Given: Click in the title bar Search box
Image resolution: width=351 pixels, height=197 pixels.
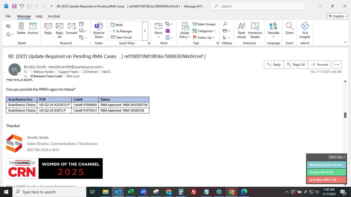Looking at the screenshot, I should pyautogui.click(x=258, y=6).
